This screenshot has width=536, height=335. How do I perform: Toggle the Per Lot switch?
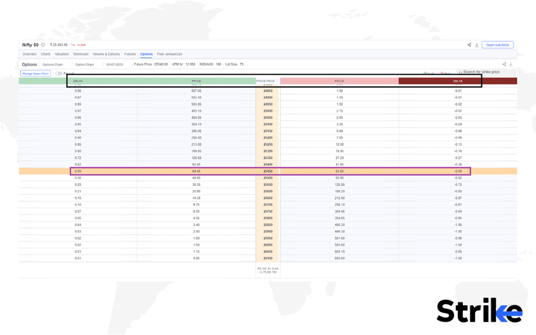pyautogui.click(x=59, y=73)
